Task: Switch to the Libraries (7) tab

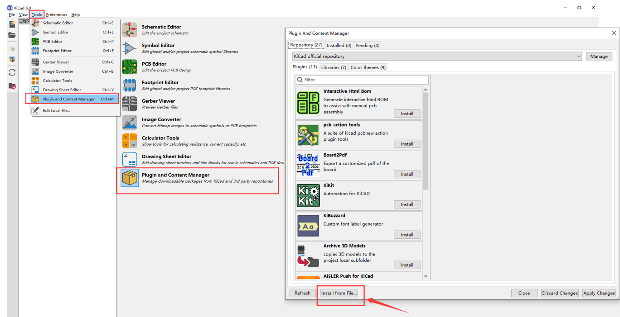Action: pos(334,67)
